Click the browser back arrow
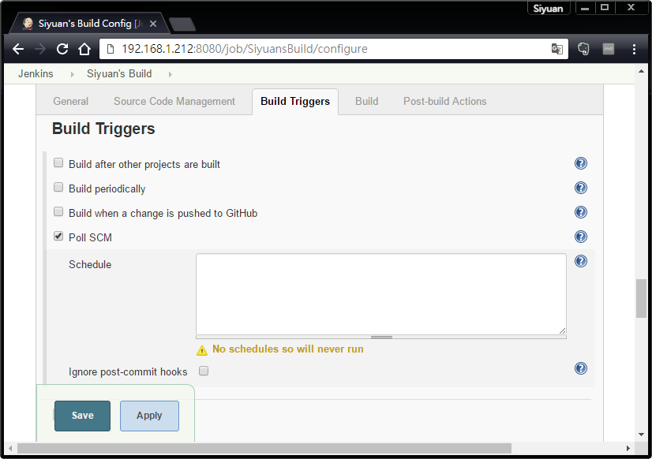652x459 pixels. pyautogui.click(x=18, y=49)
